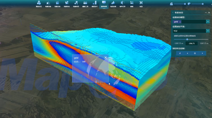Collapse the scene clipping panel with back chevron
The width and height of the screenshot is (212, 118).
172,13
